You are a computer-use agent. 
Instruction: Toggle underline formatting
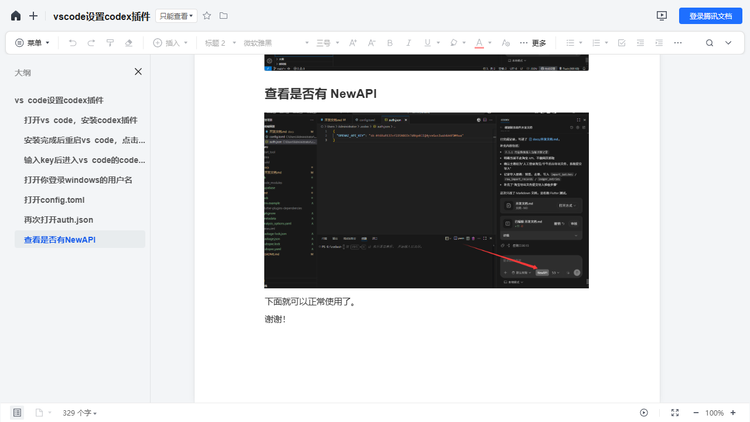pyautogui.click(x=427, y=43)
